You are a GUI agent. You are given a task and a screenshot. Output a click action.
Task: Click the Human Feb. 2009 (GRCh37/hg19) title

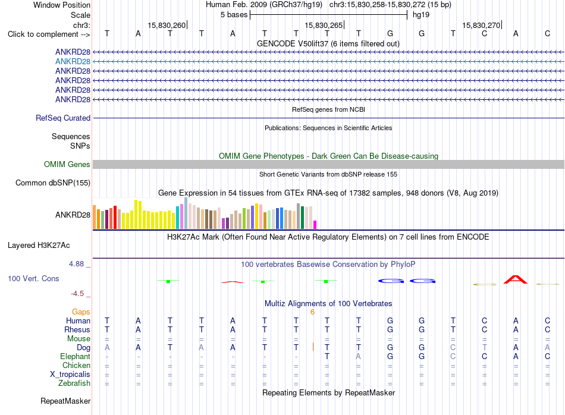coord(263,5)
